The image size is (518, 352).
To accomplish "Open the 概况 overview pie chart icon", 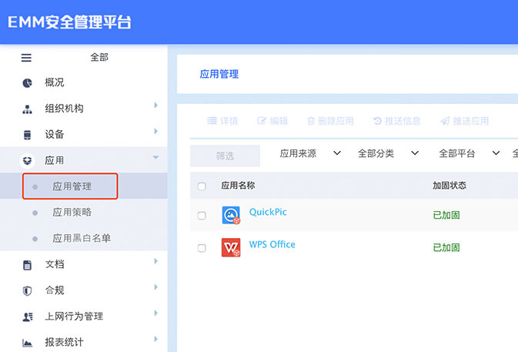I will coord(28,83).
